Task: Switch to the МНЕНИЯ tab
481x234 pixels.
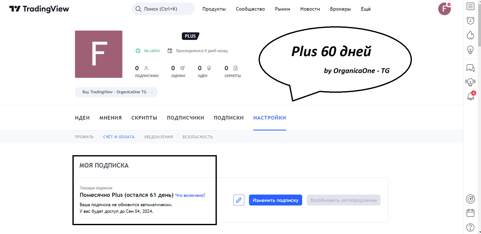Action: 110,118
